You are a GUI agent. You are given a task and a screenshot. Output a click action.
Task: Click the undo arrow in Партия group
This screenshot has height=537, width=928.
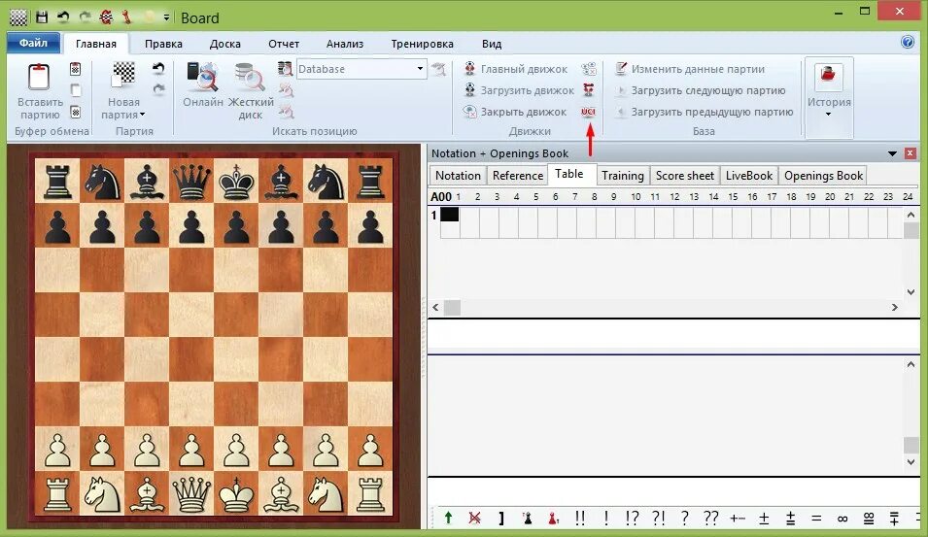pos(158,69)
